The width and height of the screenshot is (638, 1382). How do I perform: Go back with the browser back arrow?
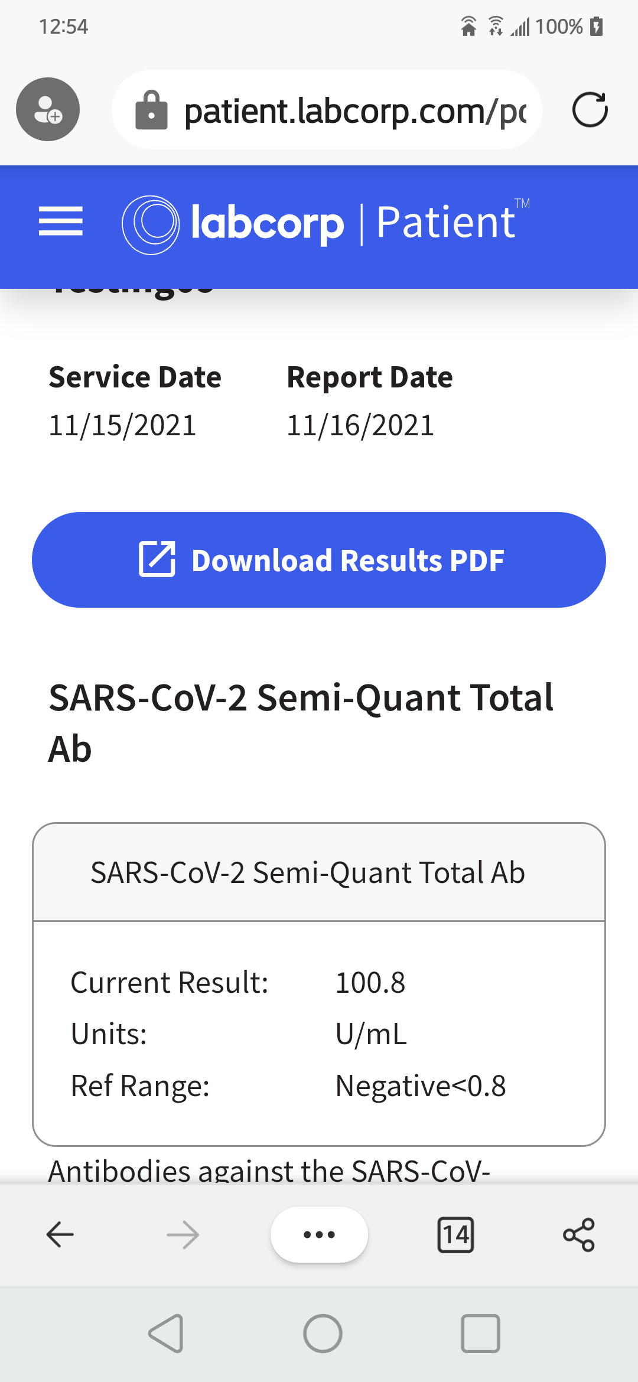click(x=60, y=1234)
